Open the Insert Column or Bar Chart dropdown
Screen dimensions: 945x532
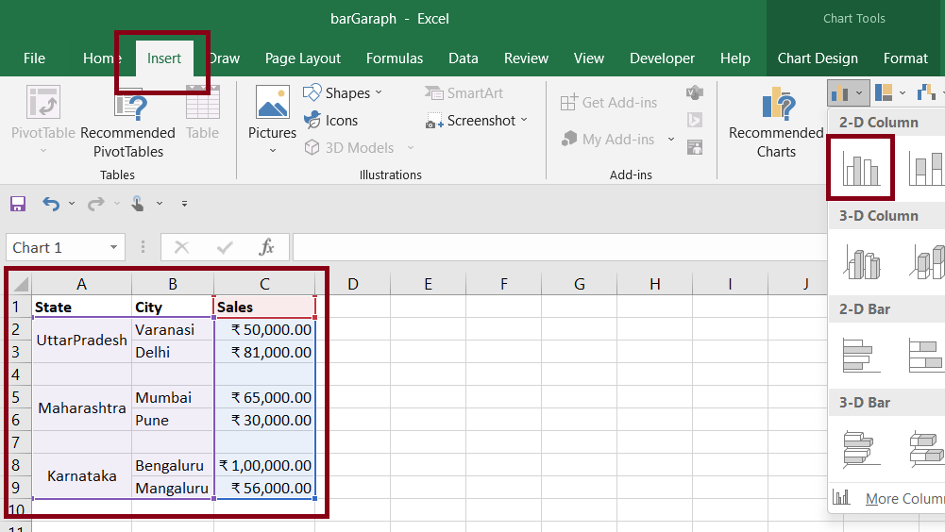coord(849,92)
